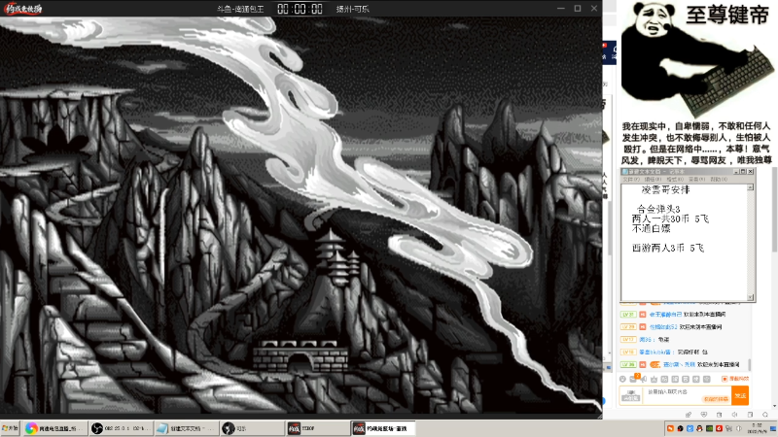Screen dimensions: 778x437
Task: Open the 格式 menu in Notepad
Action: [x=674, y=180]
